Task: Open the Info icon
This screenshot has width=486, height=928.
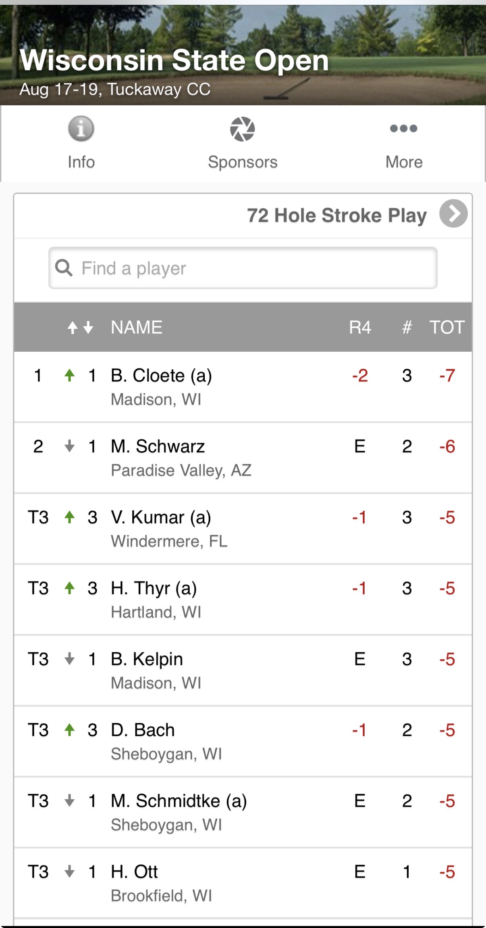Action: click(81, 129)
